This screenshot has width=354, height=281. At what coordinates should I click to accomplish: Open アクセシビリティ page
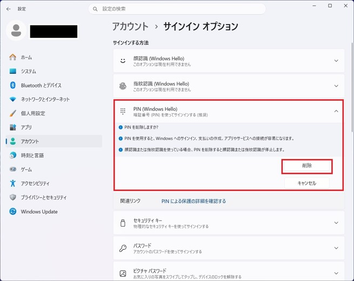click(54, 183)
